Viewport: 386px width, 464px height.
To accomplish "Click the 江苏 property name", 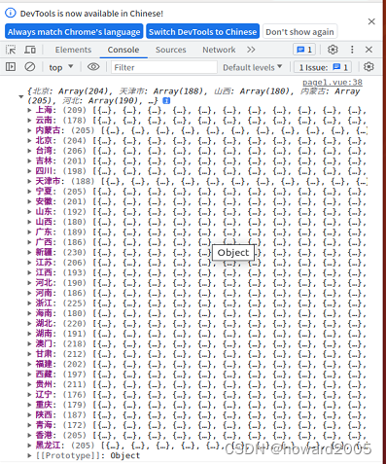I will [44, 263].
